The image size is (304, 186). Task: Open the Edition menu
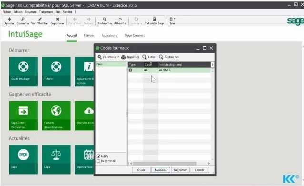(18, 12)
